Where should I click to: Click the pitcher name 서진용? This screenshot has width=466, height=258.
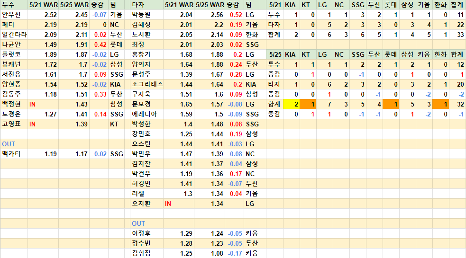11,74
